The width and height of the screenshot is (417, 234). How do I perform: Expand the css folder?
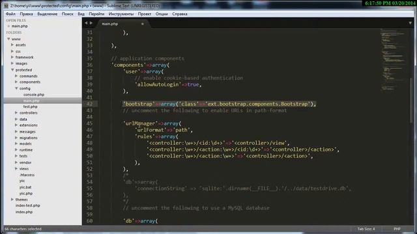tap(12, 51)
